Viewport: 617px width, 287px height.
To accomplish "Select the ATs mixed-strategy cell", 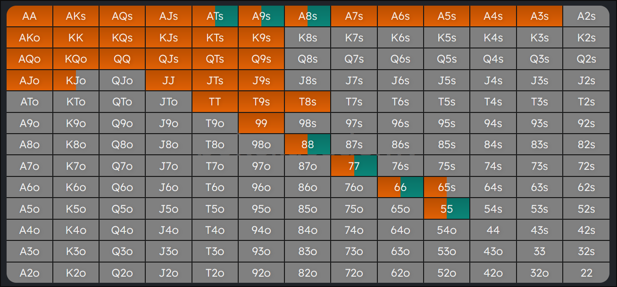I will pos(215,16).
